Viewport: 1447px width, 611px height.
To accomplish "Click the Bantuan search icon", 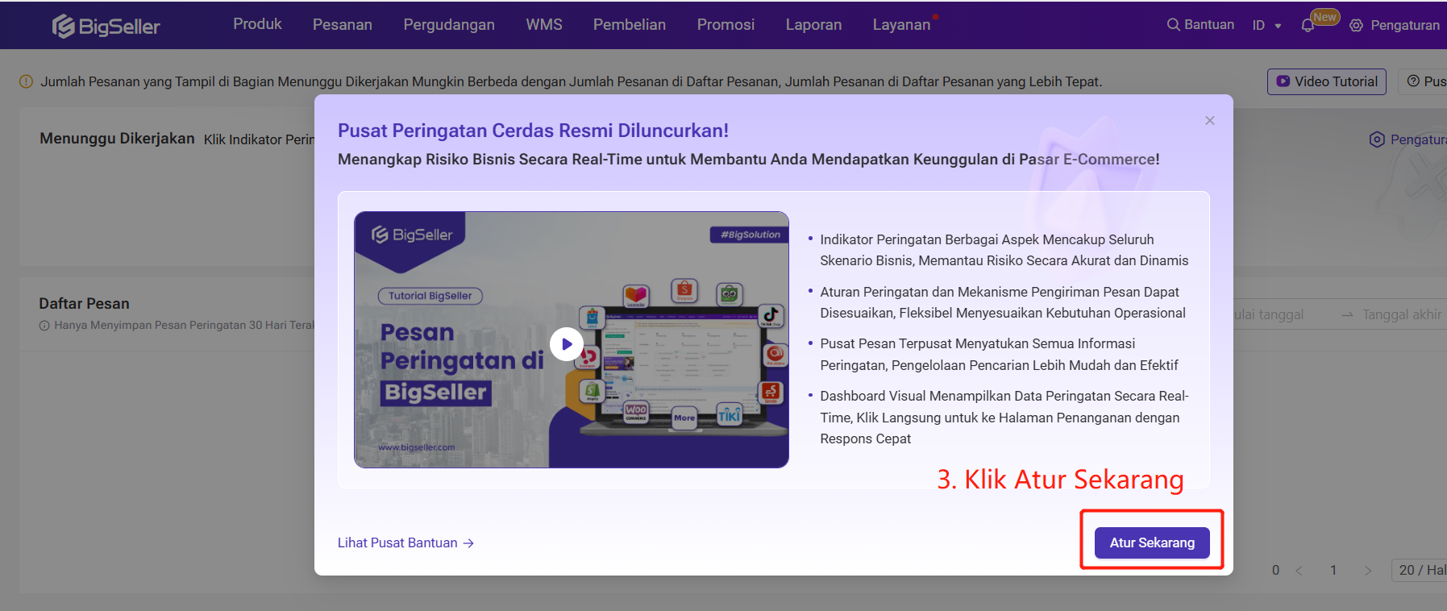I will pos(1174,25).
